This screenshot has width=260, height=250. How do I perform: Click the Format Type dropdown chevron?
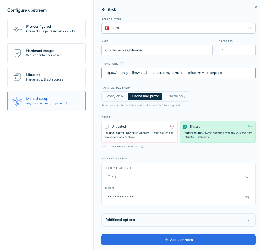pos(250,28)
